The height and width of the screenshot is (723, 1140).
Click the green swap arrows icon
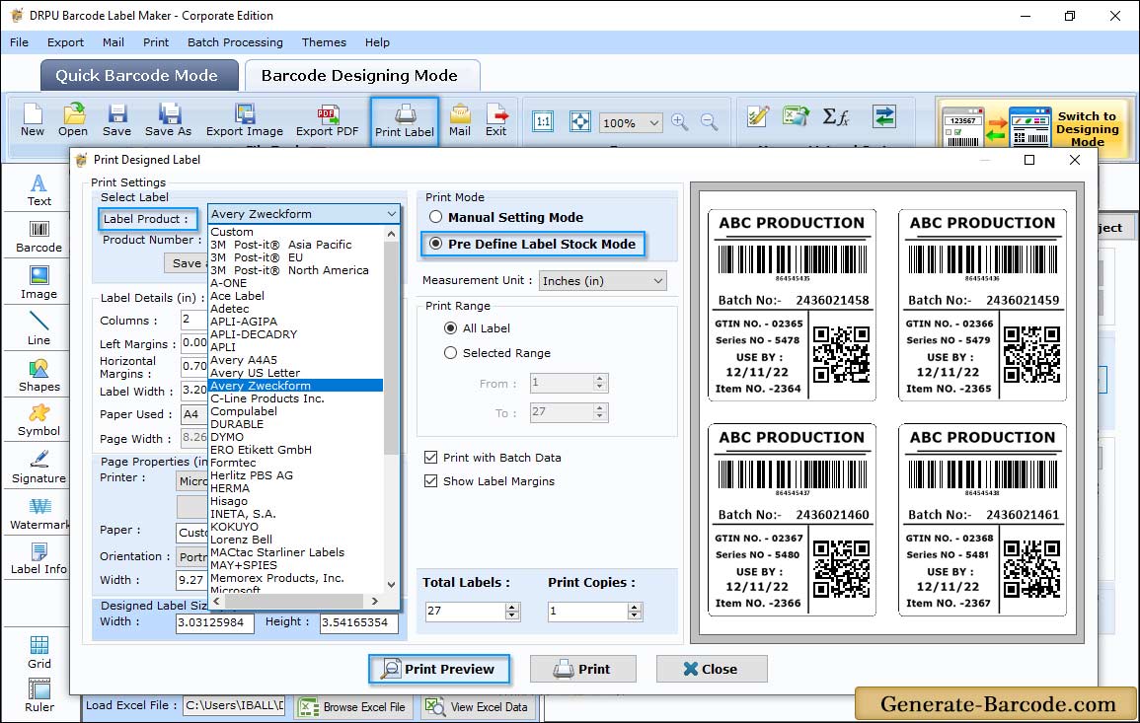(x=884, y=116)
